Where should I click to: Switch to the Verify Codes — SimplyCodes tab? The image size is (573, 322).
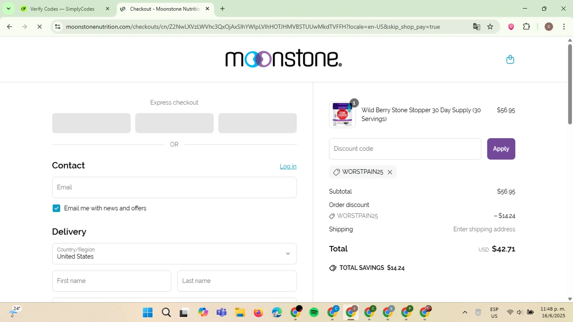point(62,9)
